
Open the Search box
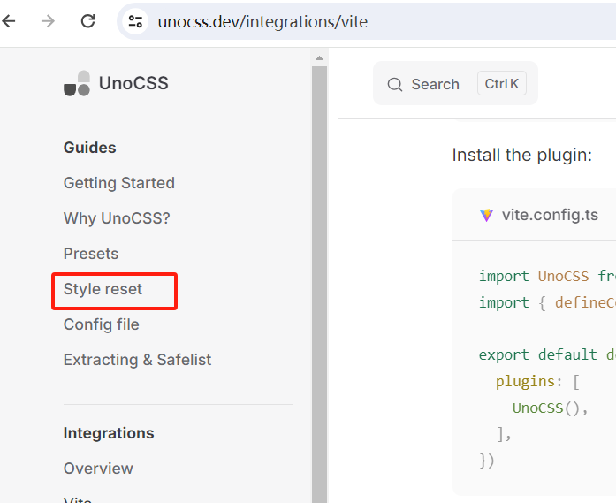(x=455, y=83)
